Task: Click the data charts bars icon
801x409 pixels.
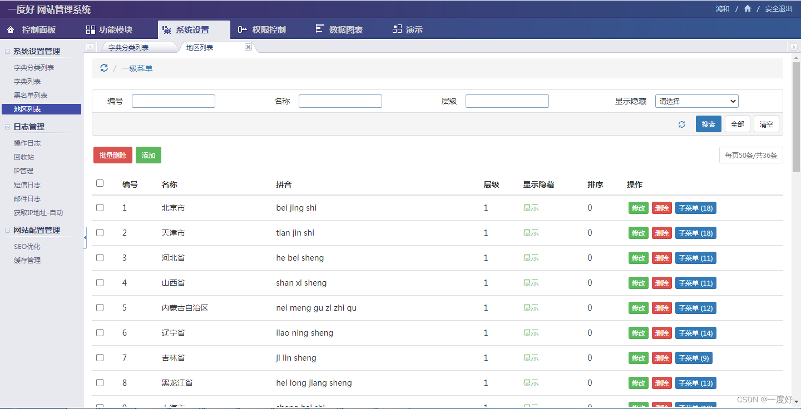Action: point(319,29)
